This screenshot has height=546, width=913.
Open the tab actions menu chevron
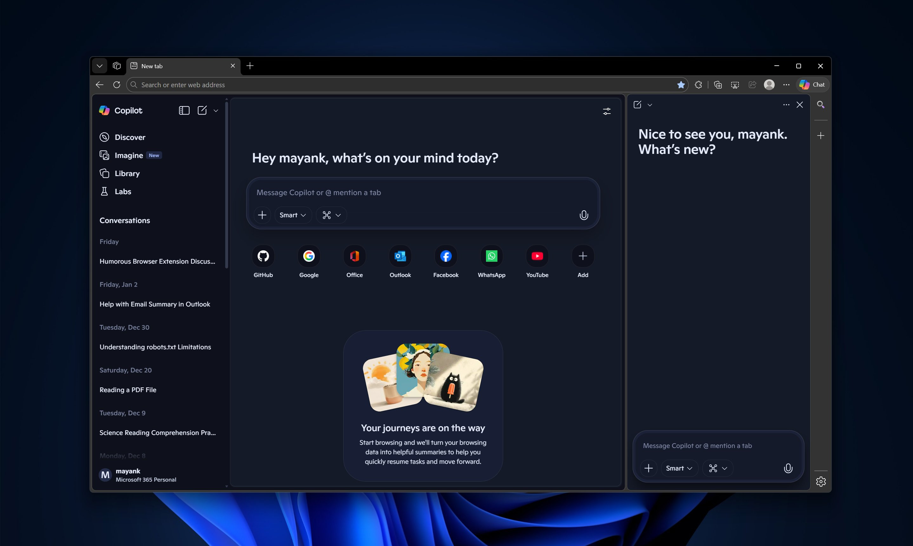pyautogui.click(x=100, y=66)
